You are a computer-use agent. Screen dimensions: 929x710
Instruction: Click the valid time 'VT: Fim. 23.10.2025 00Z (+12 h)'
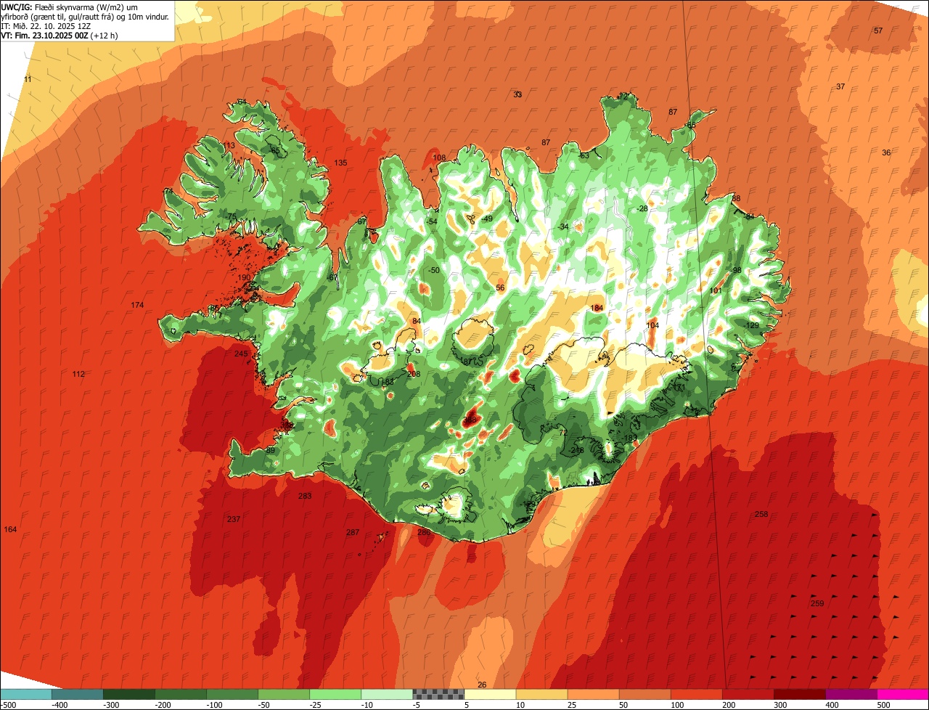[x=60, y=36]
